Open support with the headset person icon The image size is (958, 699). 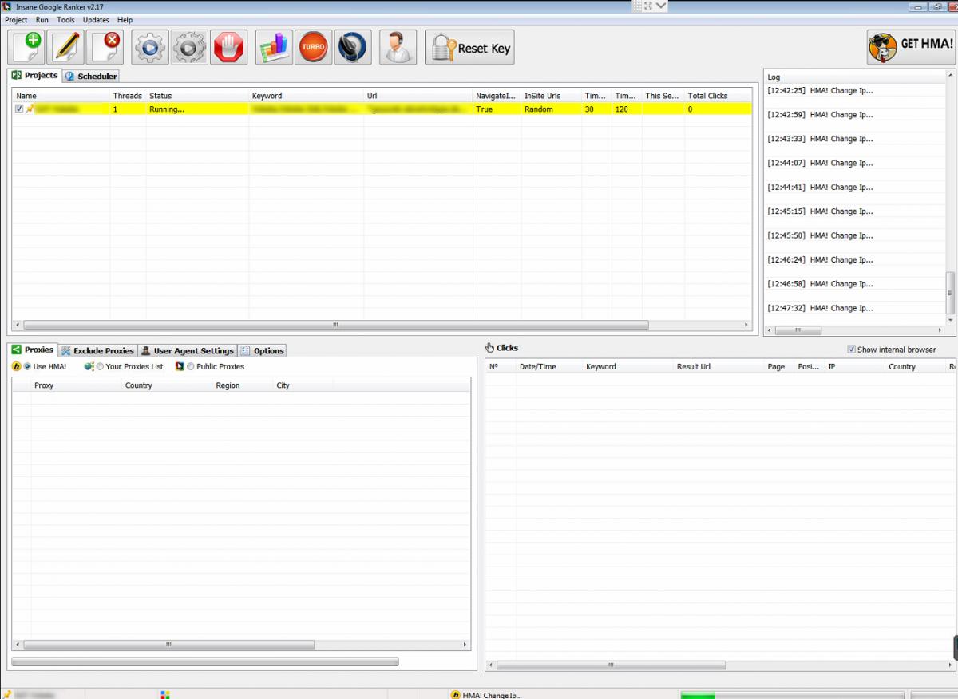[397, 47]
